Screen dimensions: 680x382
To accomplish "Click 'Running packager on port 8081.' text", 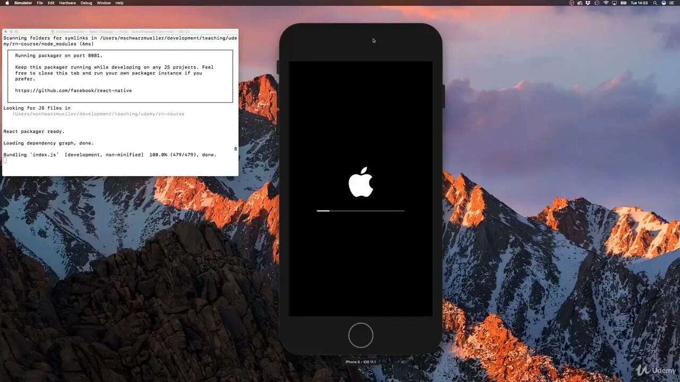I will (x=58, y=56).
